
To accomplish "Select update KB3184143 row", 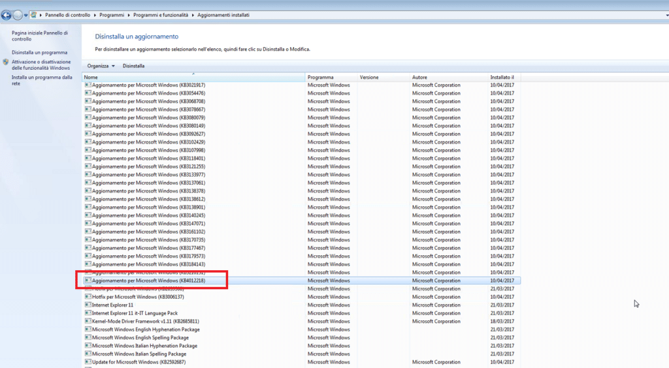I will (302, 264).
